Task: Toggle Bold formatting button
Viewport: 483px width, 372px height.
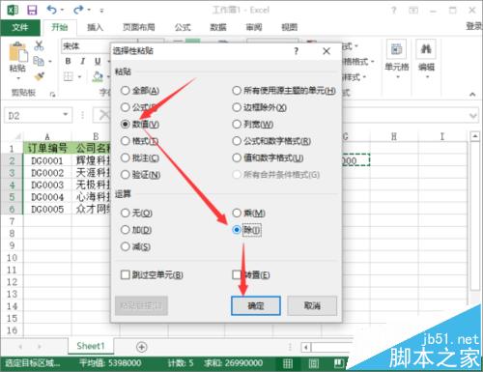Action: (x=68, y=61)
